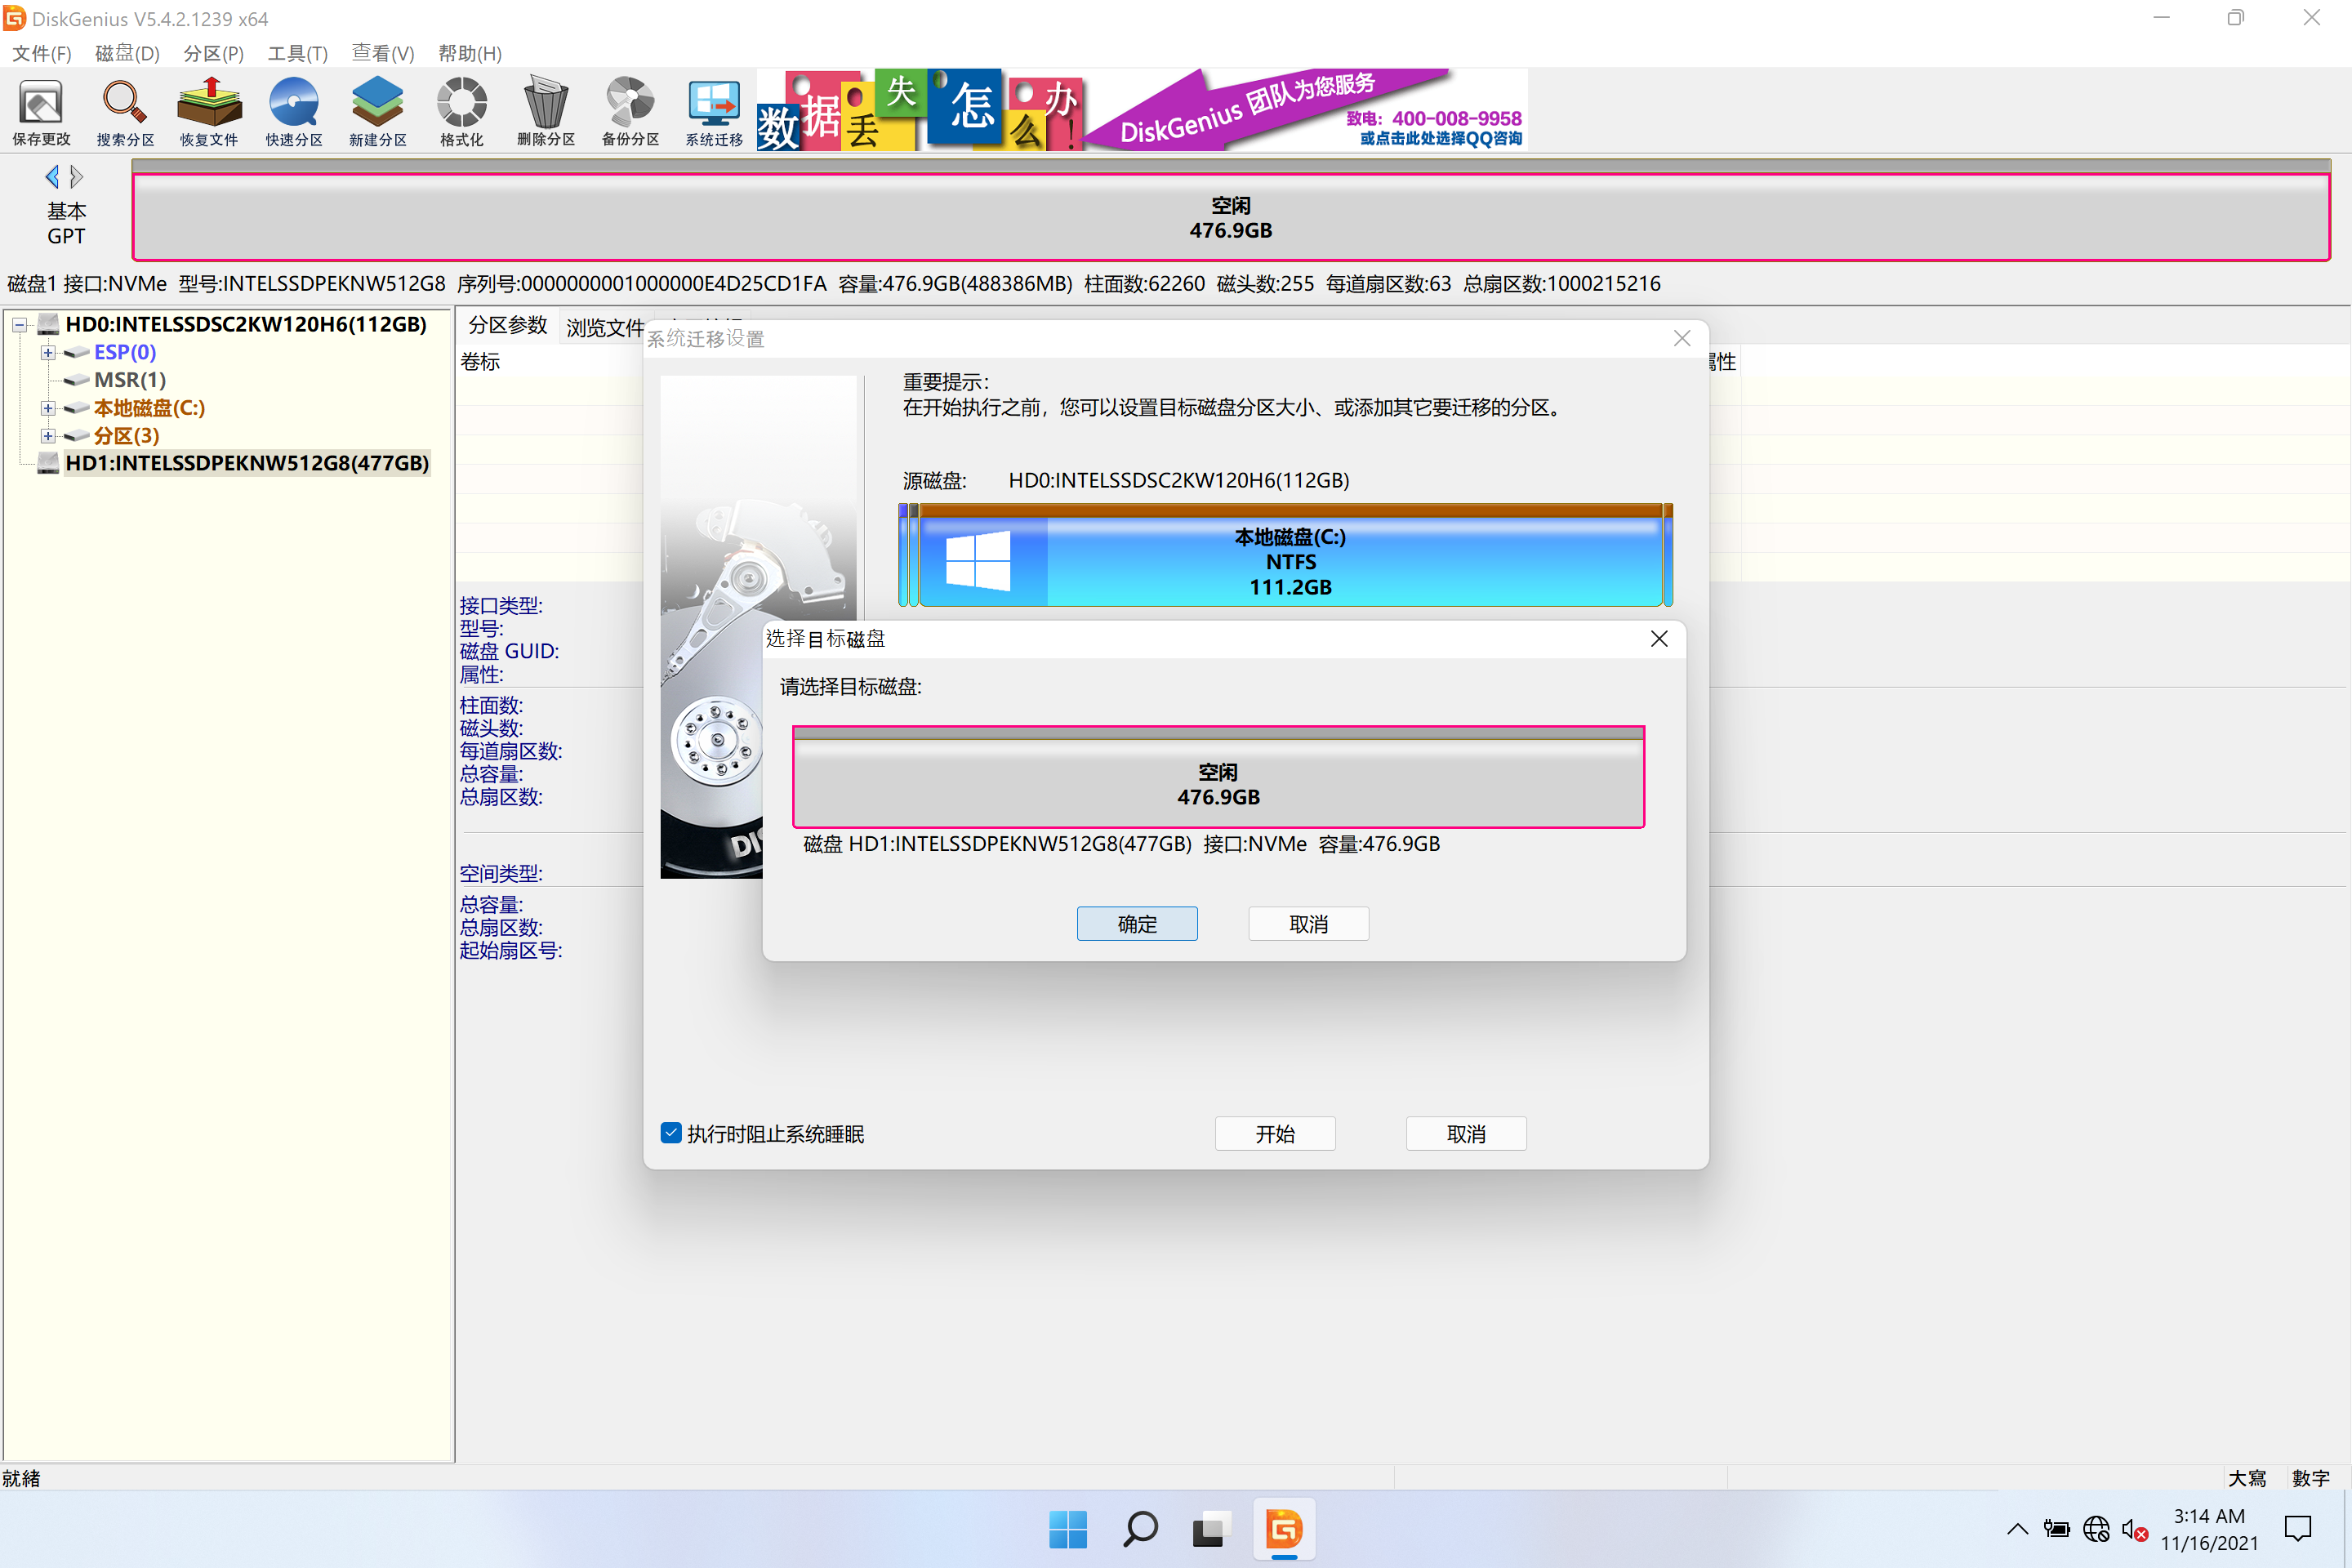Select 本地磁盘(C:) label in disk tree
The image size is (2352, 1568).
pos(149,408)
